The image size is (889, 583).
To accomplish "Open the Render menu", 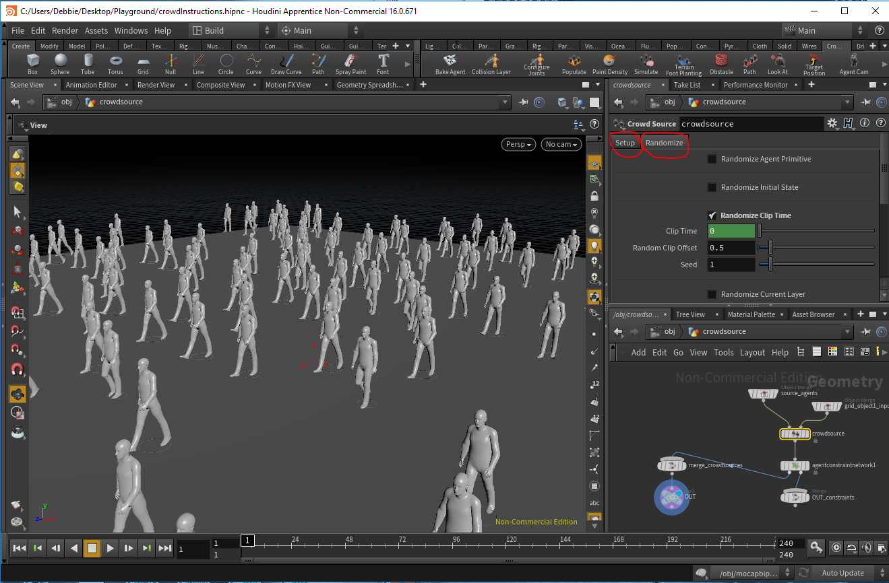I will (x=65, y=30).
